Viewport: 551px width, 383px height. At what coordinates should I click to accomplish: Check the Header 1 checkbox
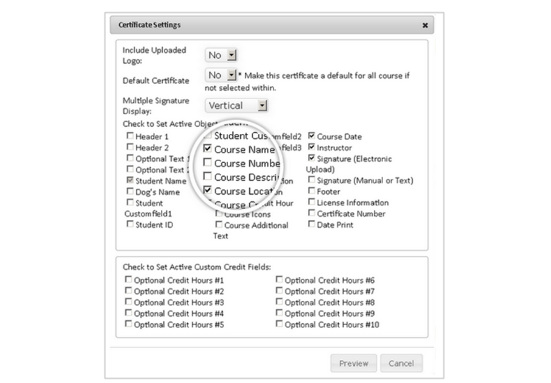pos(130,136)
